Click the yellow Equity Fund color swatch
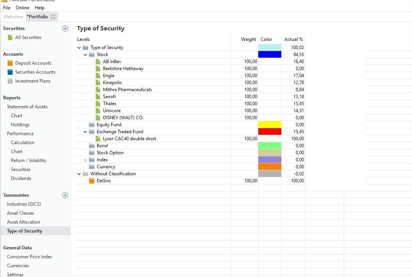The width and height of the screenshot is (412, 277). pos(270,125)
